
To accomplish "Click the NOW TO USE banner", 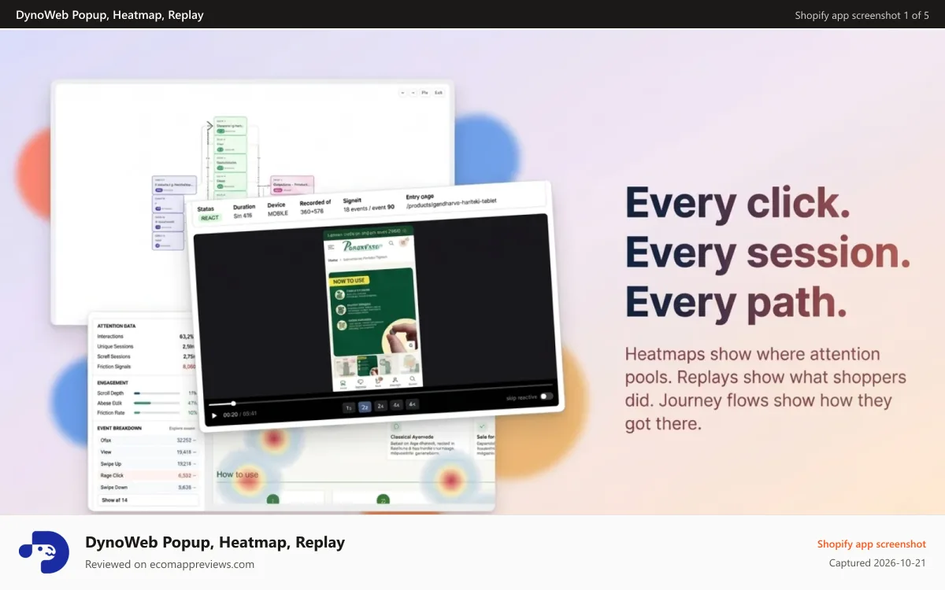I will point(350,280).
